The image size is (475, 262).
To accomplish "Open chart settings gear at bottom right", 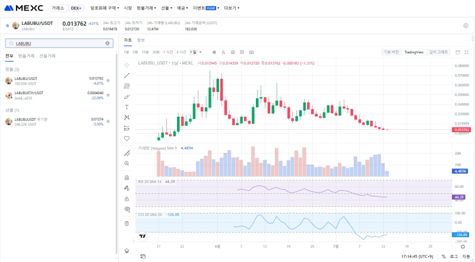I will (463, 247).
